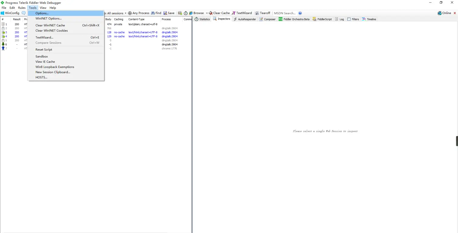Click the blue help icon beside MSDN Search
This screenshot has width=458, height=233.
(x=300, y=13)
